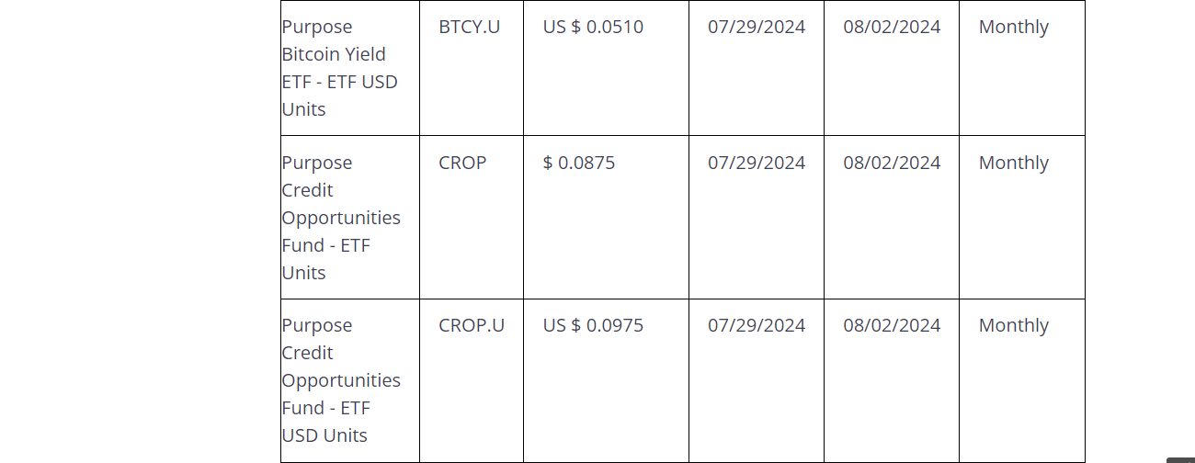Click the 08/02/2024 date in the BTCY.U row
Screen dimensions: 1195x463
(x=892, y=27)
